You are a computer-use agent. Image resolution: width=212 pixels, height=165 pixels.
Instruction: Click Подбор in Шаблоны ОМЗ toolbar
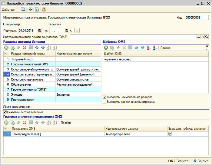pos(165,48)
